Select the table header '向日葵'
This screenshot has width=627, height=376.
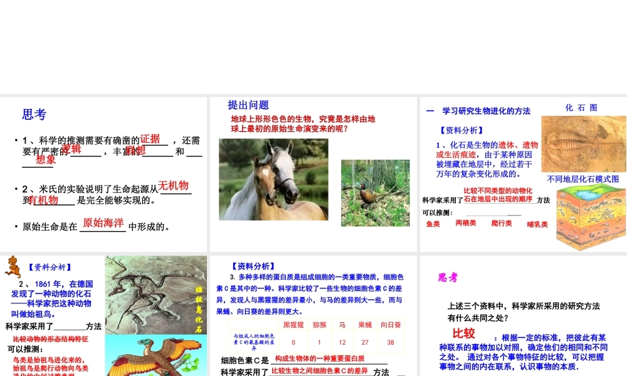point(391,325)
